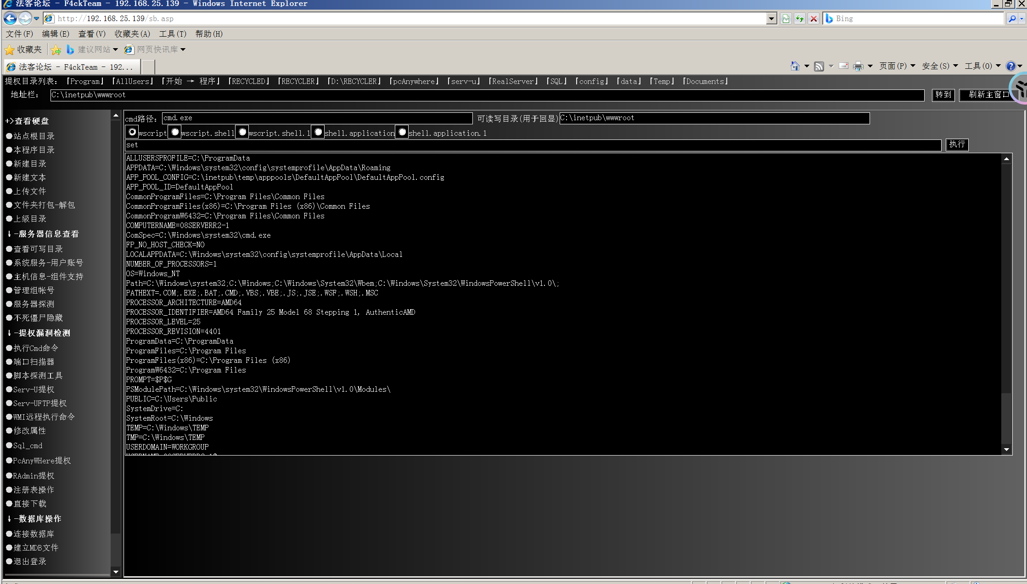
Task: Open the 工具(T) menu
Action: [x=173, y=34]
